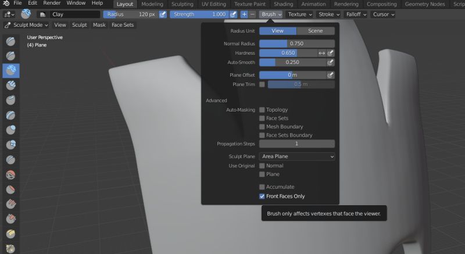Open the editor type dropdown in header
This screenshot has width=465, height=254.
point(9,14)
